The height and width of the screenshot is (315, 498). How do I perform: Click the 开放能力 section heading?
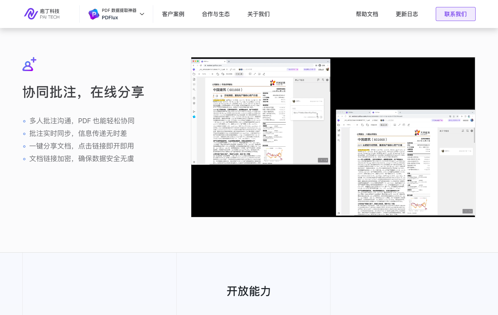click(249, 291)
